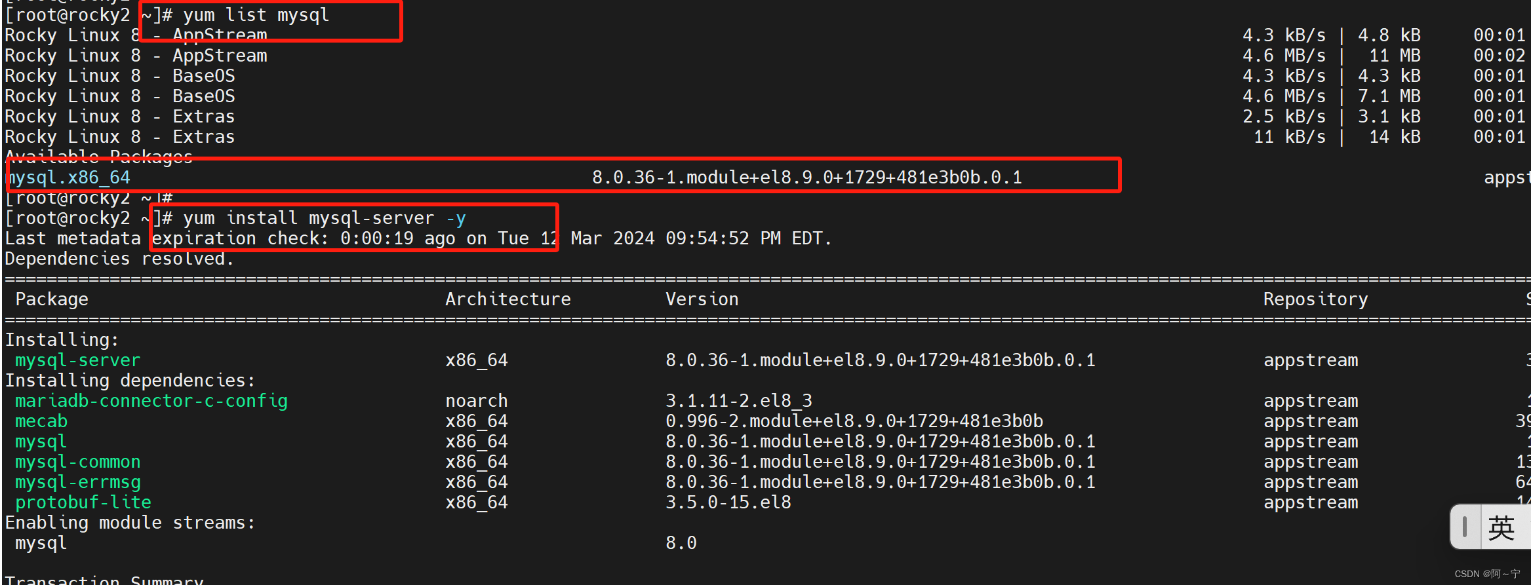Click the 'mecab' package name
The height and width of the screenshot is (585, 1531).
tap(41, 421)
